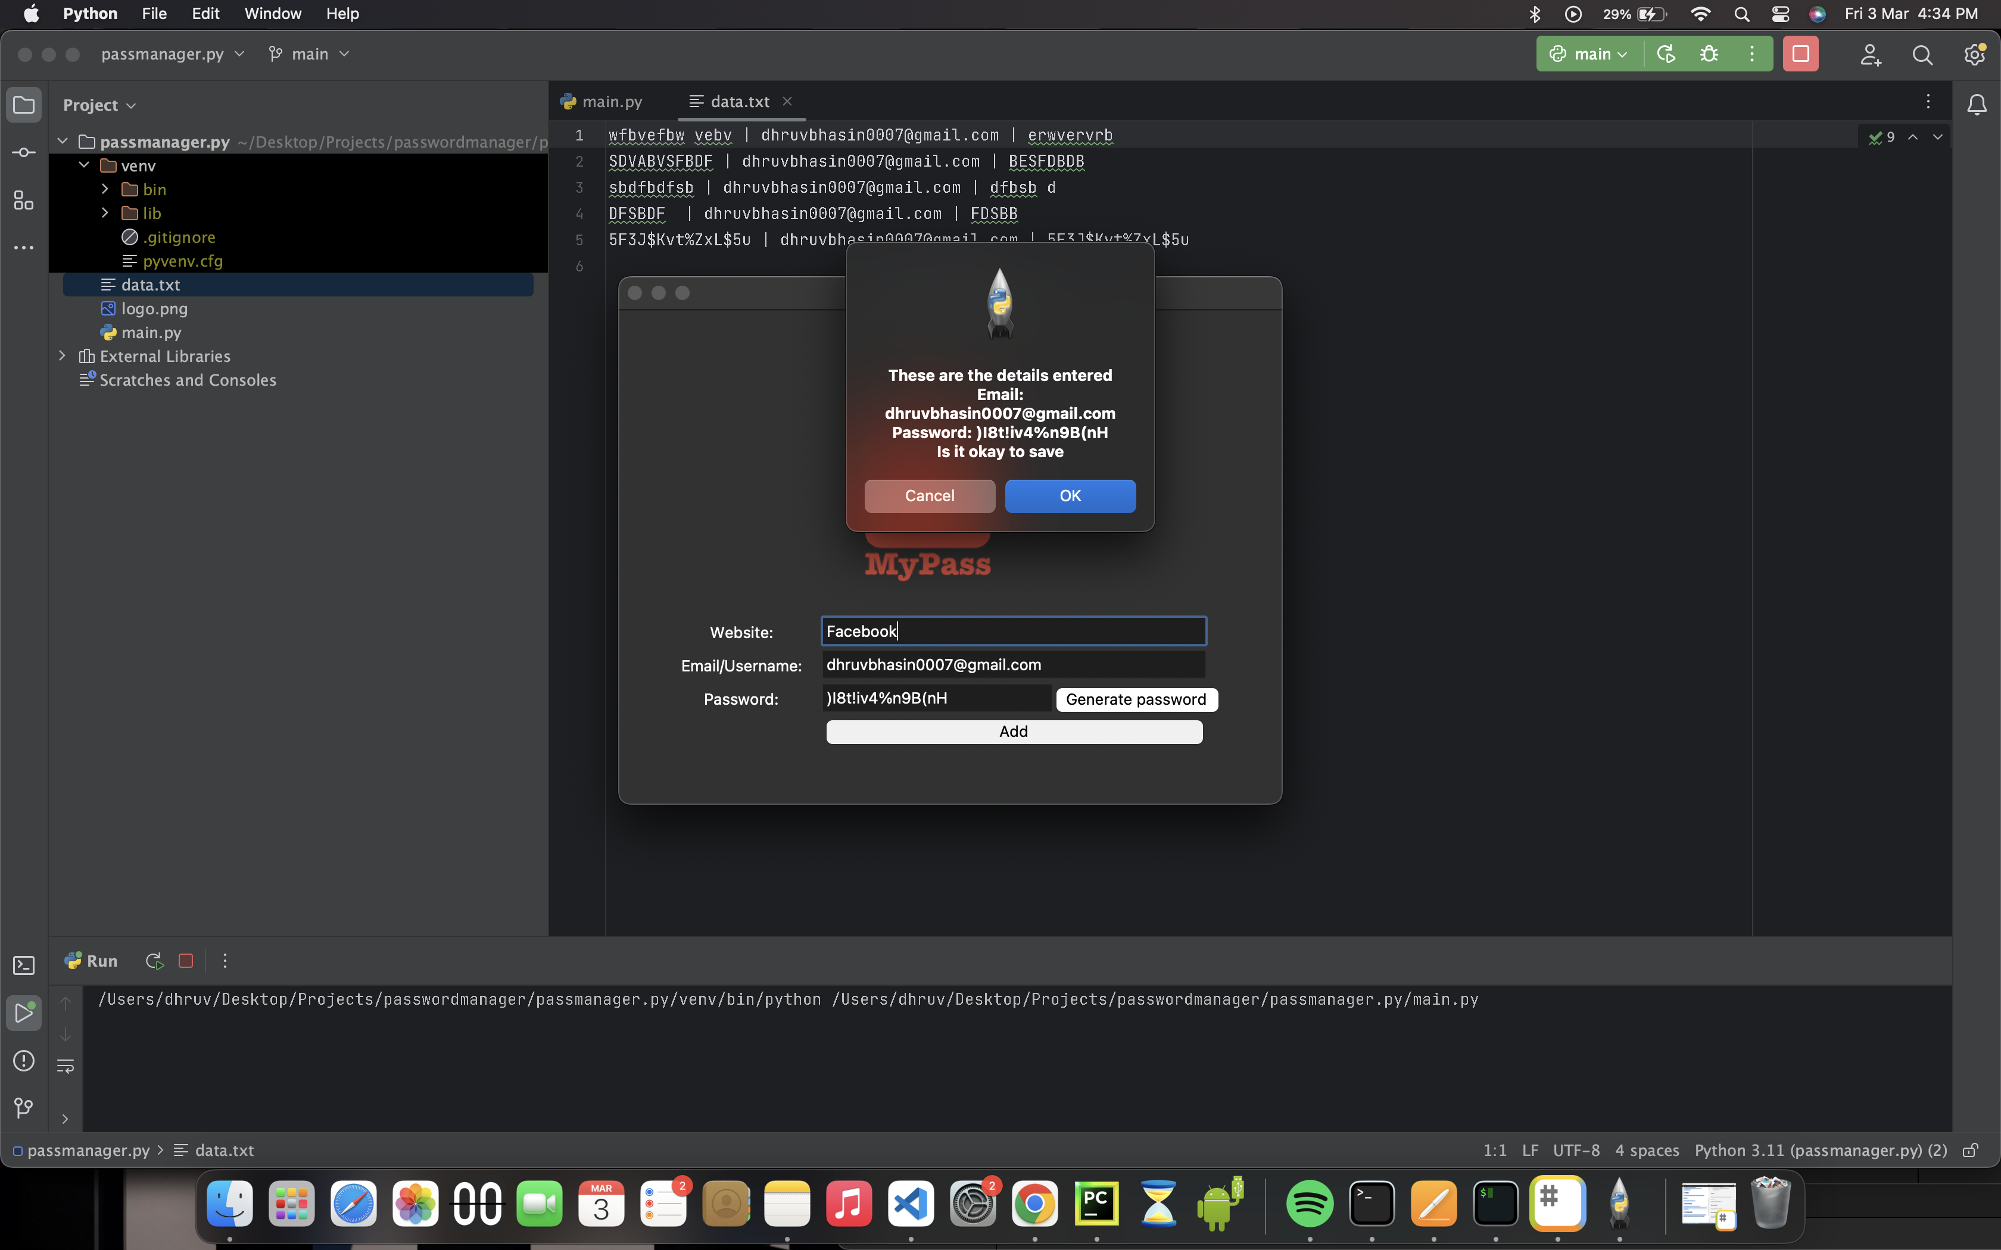Click the Debug bug icon in toolbar

[1708, 55]
